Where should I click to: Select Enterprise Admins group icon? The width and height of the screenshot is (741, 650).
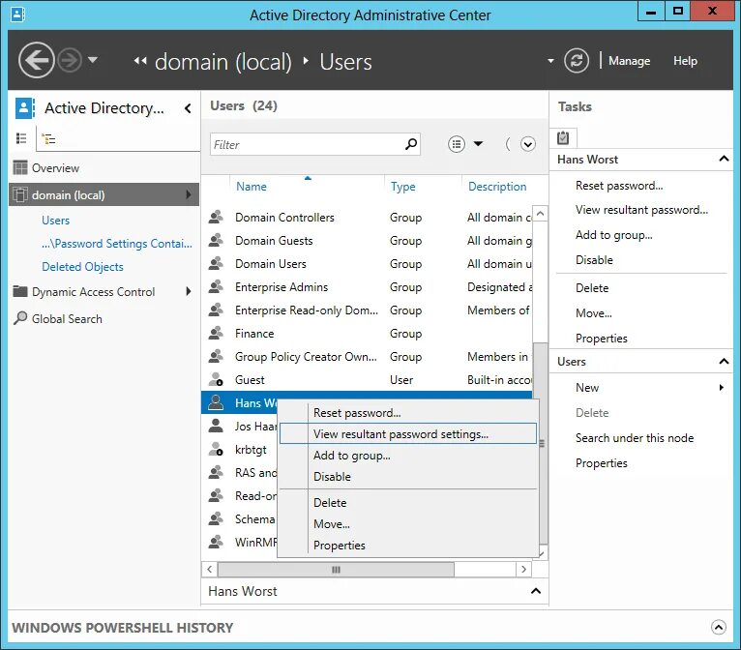pyautogui.click(x=216, y=286)
